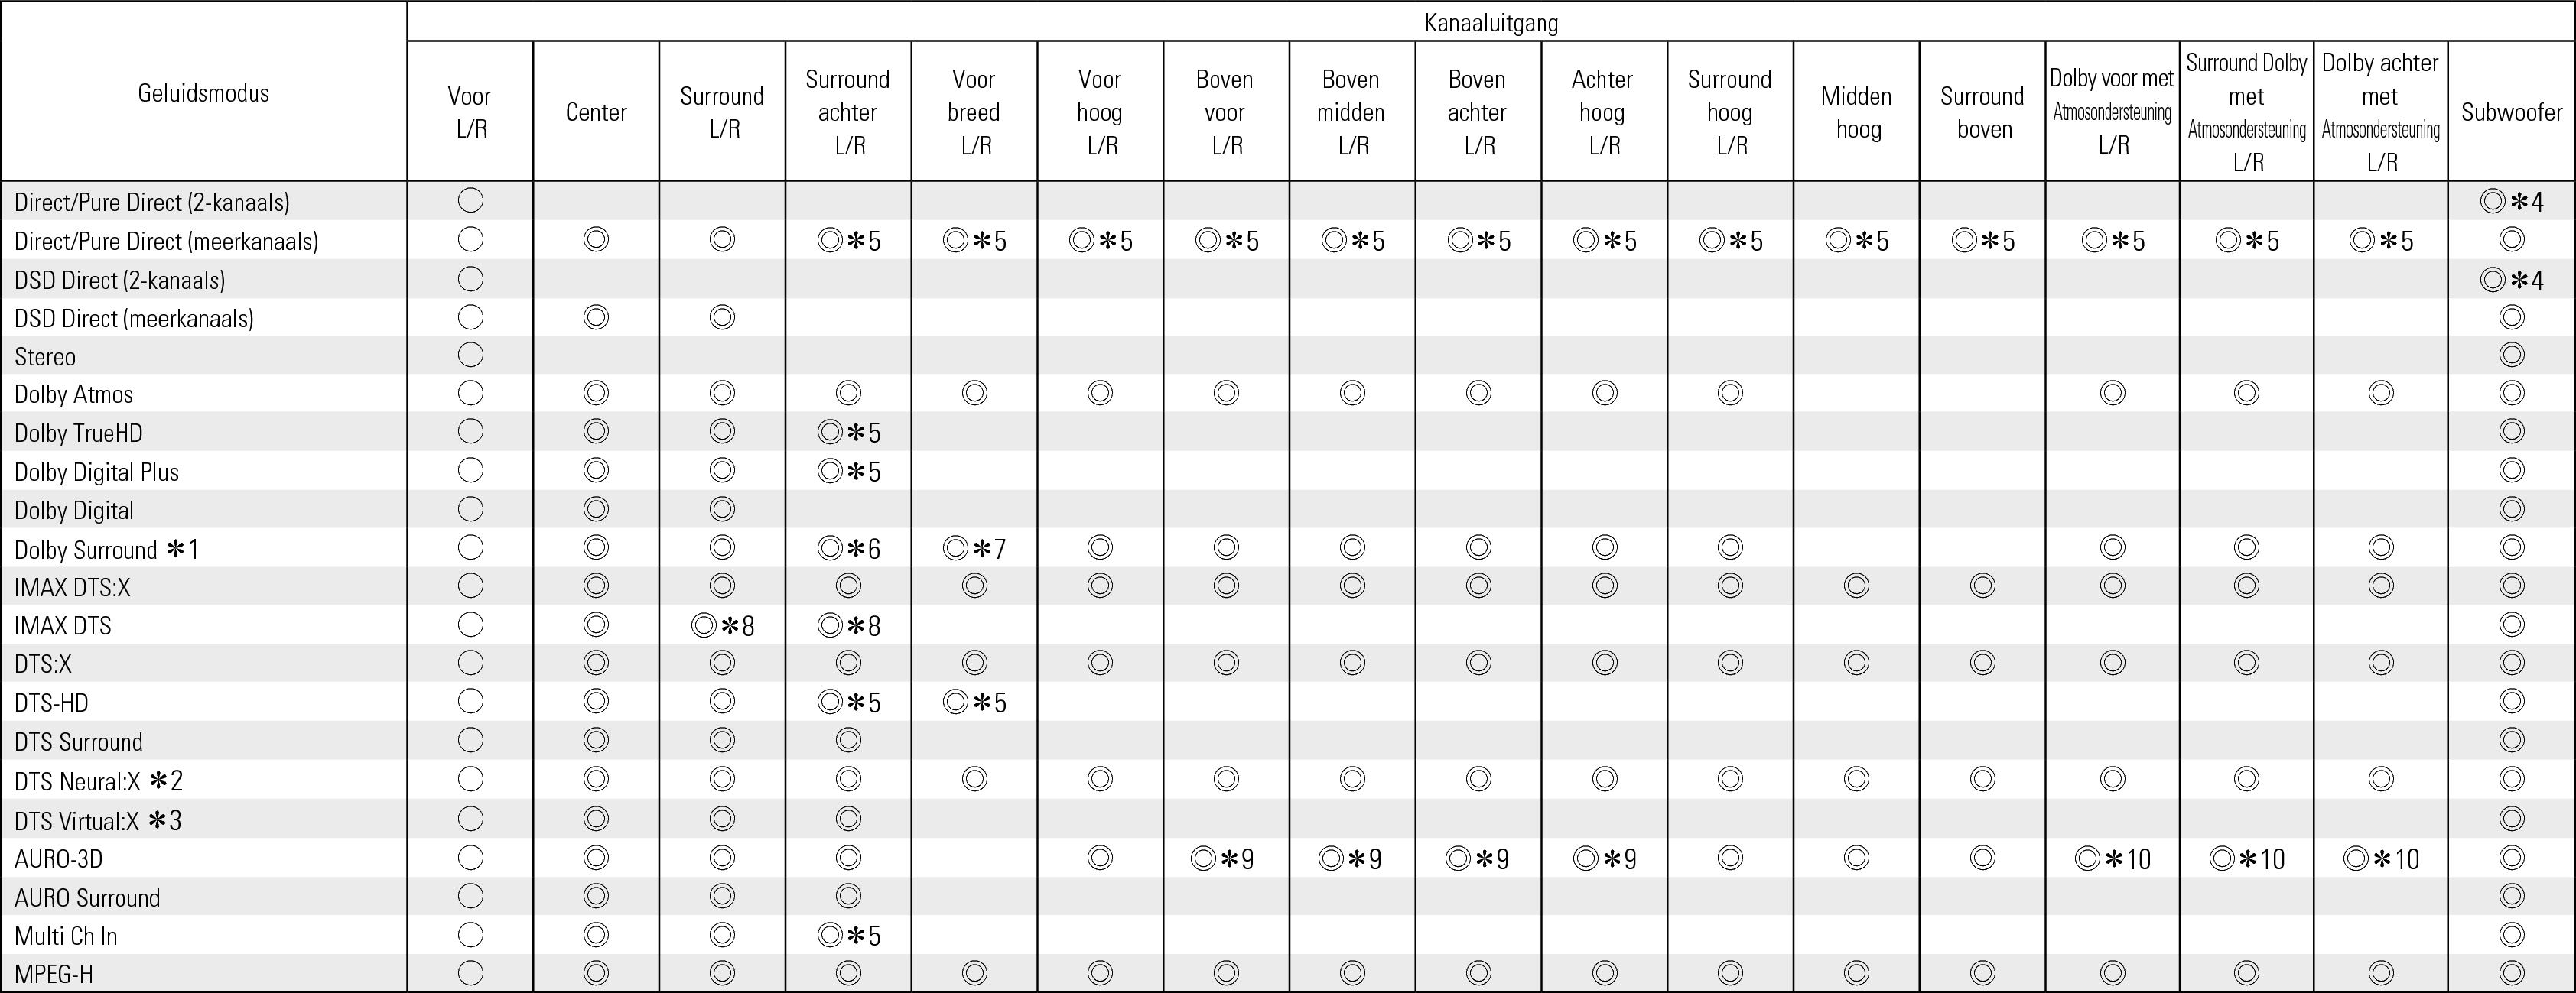2576x993 pixels.
Task: Click the Surround achter L/R column header
Action: (x=848, y=112)
